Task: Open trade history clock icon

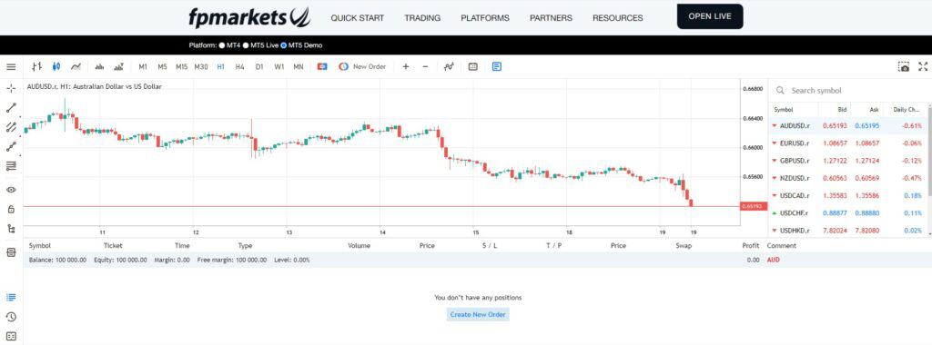Action: tap(11, 317)
